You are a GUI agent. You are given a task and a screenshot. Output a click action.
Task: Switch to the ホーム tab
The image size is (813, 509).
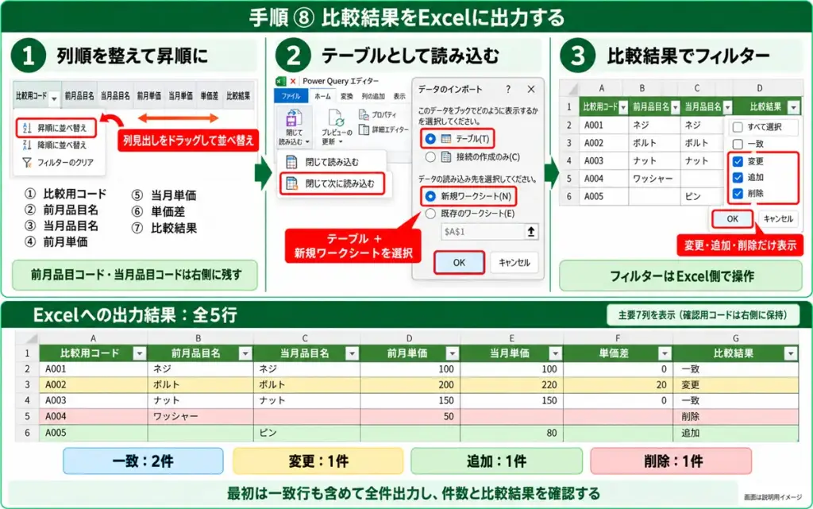pos(322,96)
